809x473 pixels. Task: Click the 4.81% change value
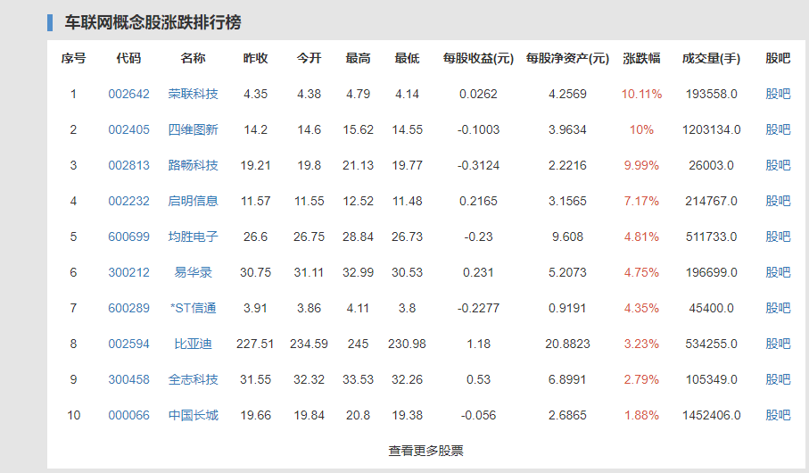point(641,236)
